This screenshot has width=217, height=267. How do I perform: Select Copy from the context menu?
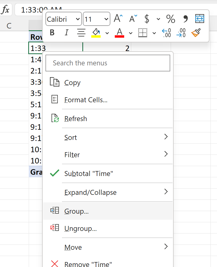coord(72,82)
